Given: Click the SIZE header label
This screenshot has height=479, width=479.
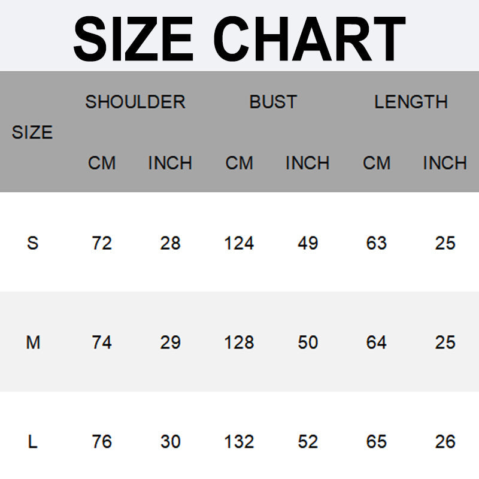Looking at the screenshot, I should coord(32,132).
